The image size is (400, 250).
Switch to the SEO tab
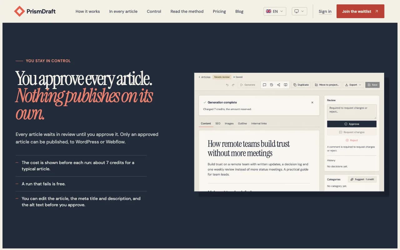pyautogui.click(x=218, y=123)
